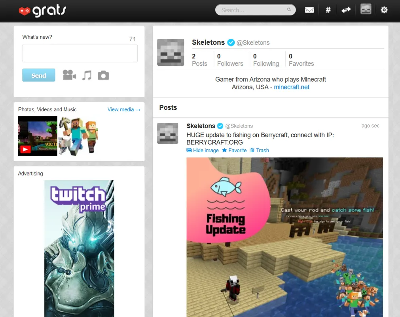Click the @Skeletons handle in the post
This screenshot has width=400, height=317.
[239, 126]
